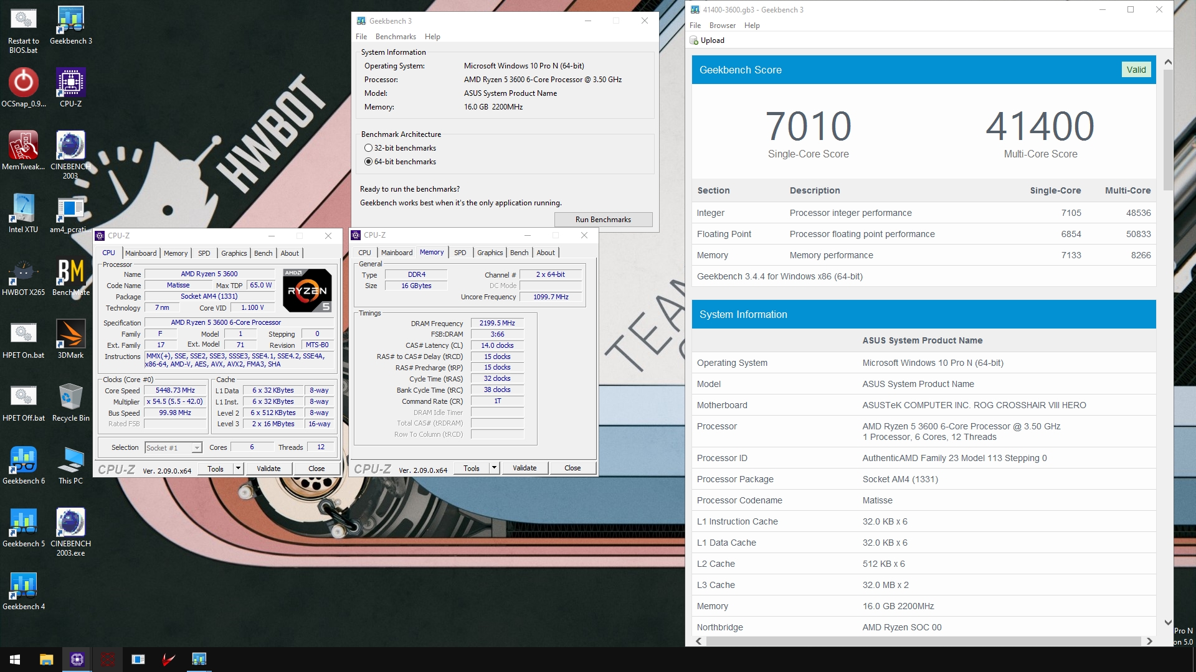
Task: Click Tools button in left CPU-Z window
Action: coord(216,469)
